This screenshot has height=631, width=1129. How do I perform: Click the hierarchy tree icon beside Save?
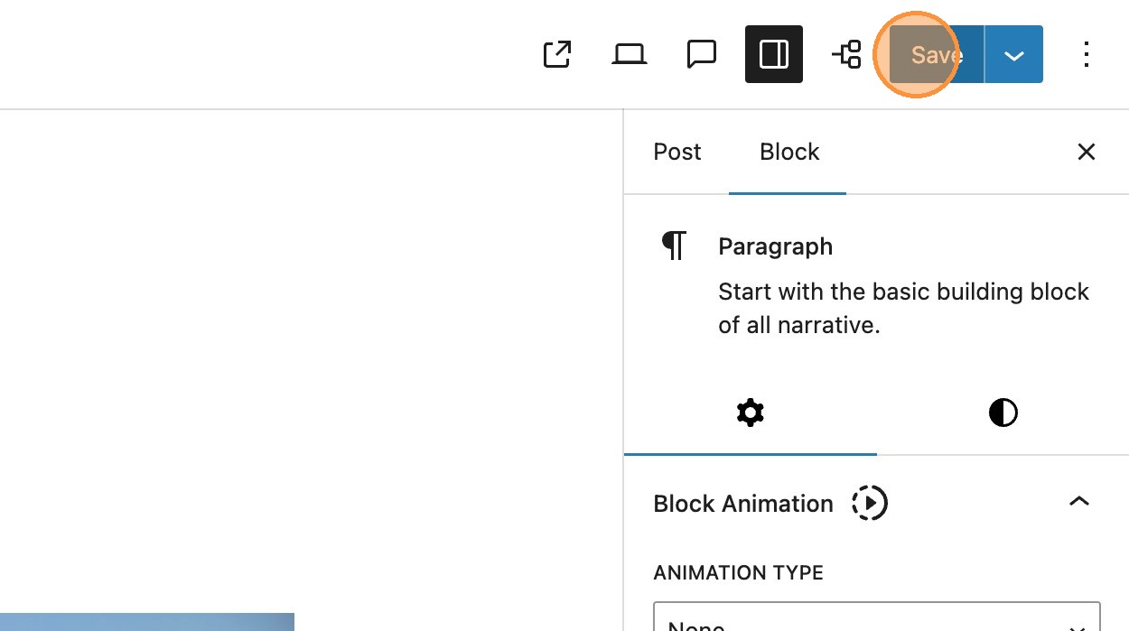pyautogui.click(x=846, y=54)
